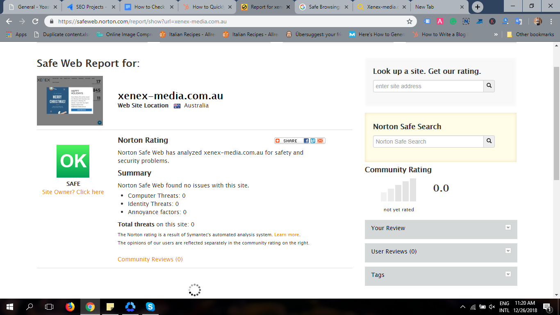Switch to the Safe Browsing tab
The image size is (560, 315).
click(324, 7)
